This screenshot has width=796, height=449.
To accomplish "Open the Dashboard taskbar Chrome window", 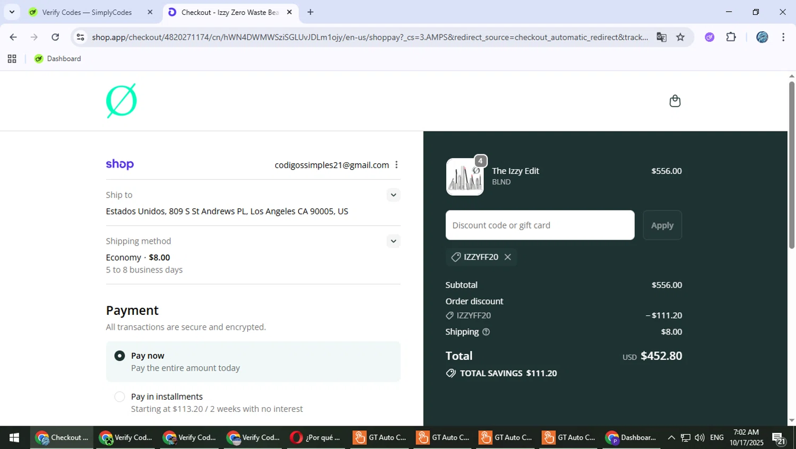I will (631, 437).
